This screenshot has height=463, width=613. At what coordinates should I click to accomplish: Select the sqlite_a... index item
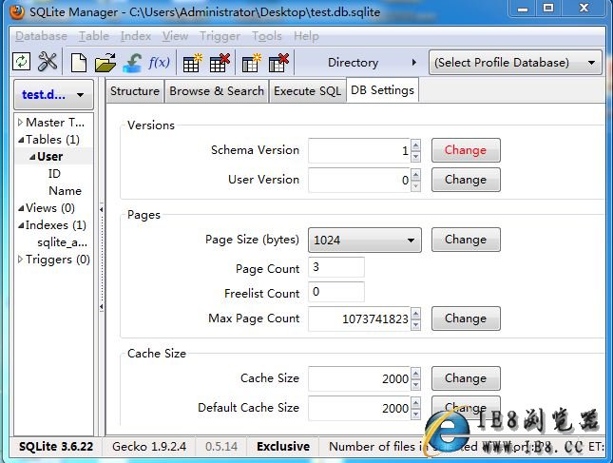tap(62, 242)
